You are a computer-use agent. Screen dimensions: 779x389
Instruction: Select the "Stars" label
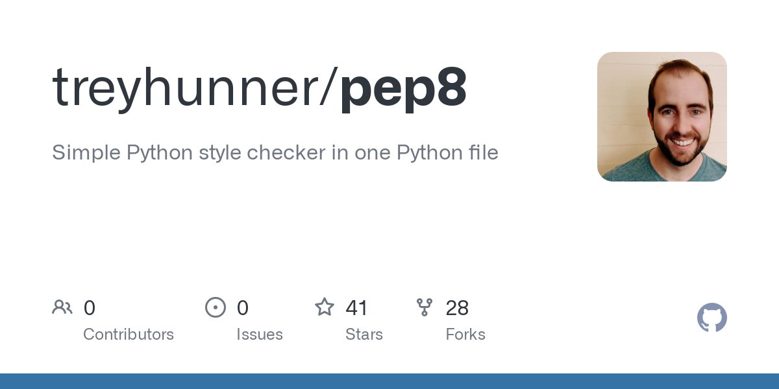pyautogui.click(x=364, y=335)
